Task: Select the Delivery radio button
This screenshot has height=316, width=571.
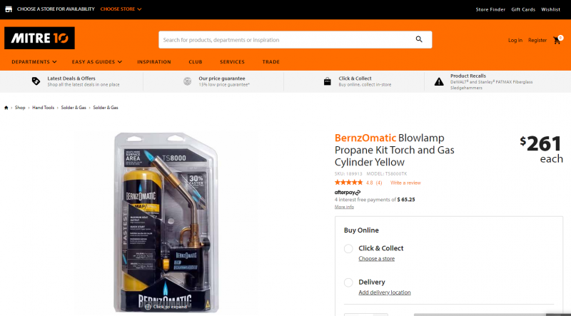Action: point(348,282)
